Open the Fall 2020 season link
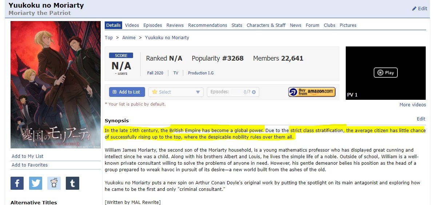Viewport: 433px width, 205px height. 155,73
